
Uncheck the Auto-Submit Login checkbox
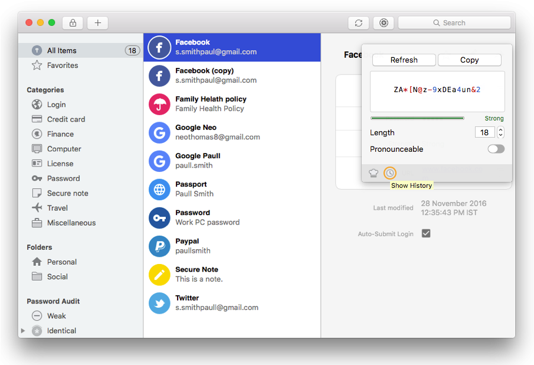[x=426, y=233]
